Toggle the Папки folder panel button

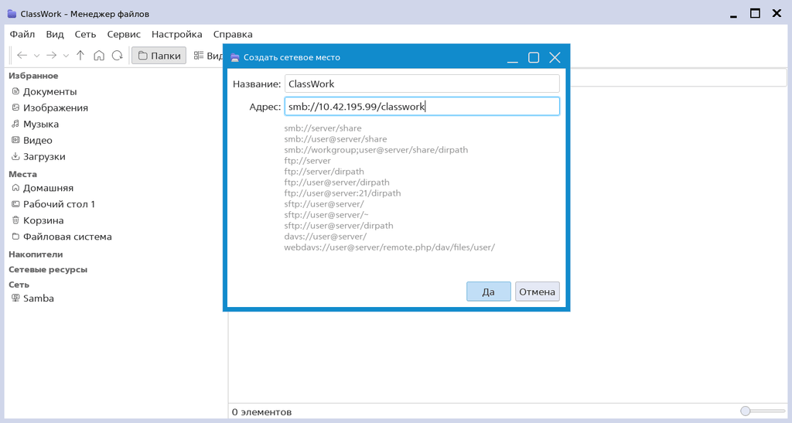click(159, 56)
